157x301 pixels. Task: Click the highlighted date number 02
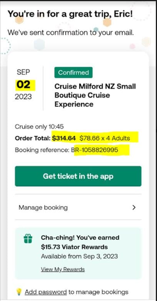(23, 85)
